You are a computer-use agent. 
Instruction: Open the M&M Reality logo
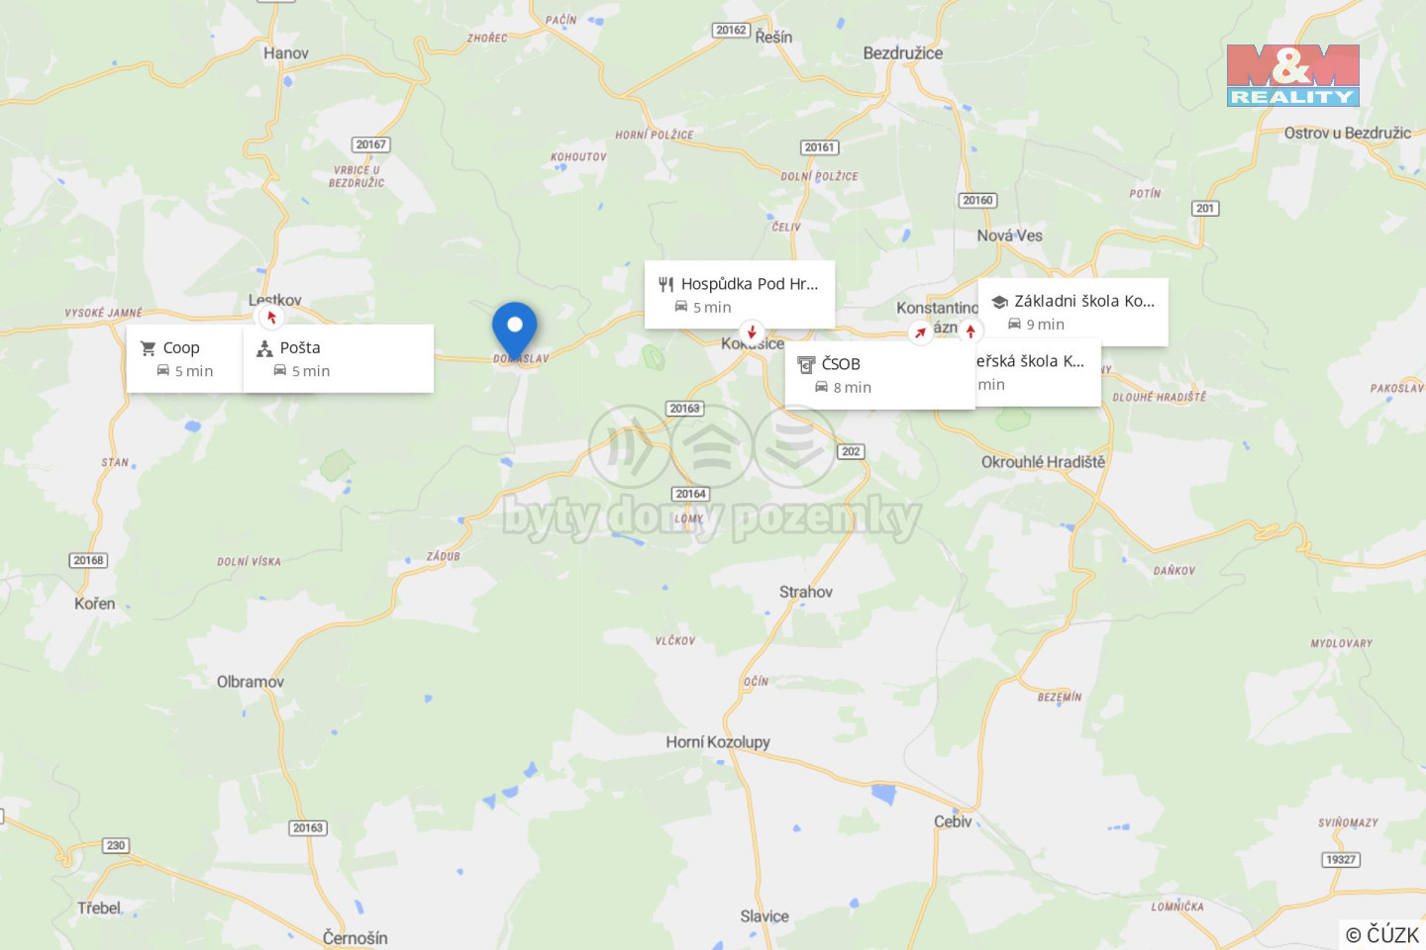tap(1293, 75)
